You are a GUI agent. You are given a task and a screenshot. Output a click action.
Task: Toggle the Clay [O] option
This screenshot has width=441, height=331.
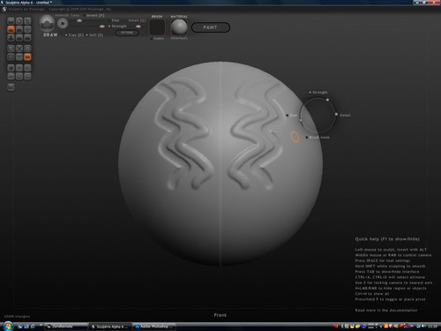tap(74, 34)
